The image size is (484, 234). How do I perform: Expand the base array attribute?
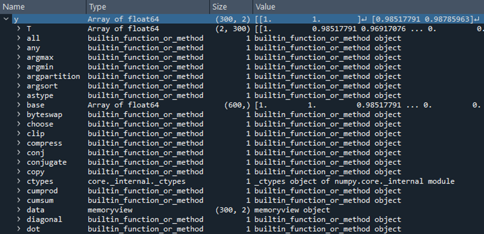19,105
